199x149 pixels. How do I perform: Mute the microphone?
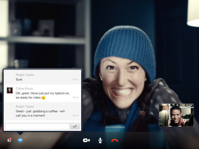point(100,140)
